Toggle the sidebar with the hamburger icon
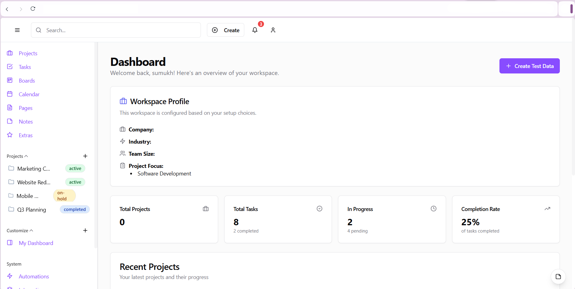Image resolution: width=575 pixels, height=289 pixels. pos(17,30)
